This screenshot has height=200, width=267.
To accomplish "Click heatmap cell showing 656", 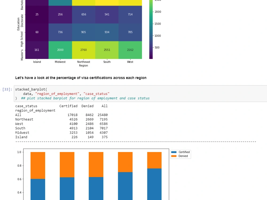I will click(x=84, y=15).
